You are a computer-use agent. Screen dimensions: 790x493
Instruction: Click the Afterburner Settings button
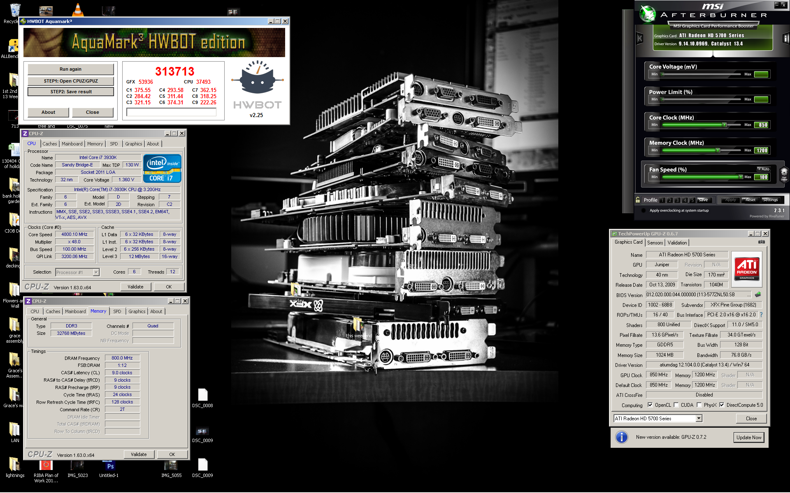770,200
